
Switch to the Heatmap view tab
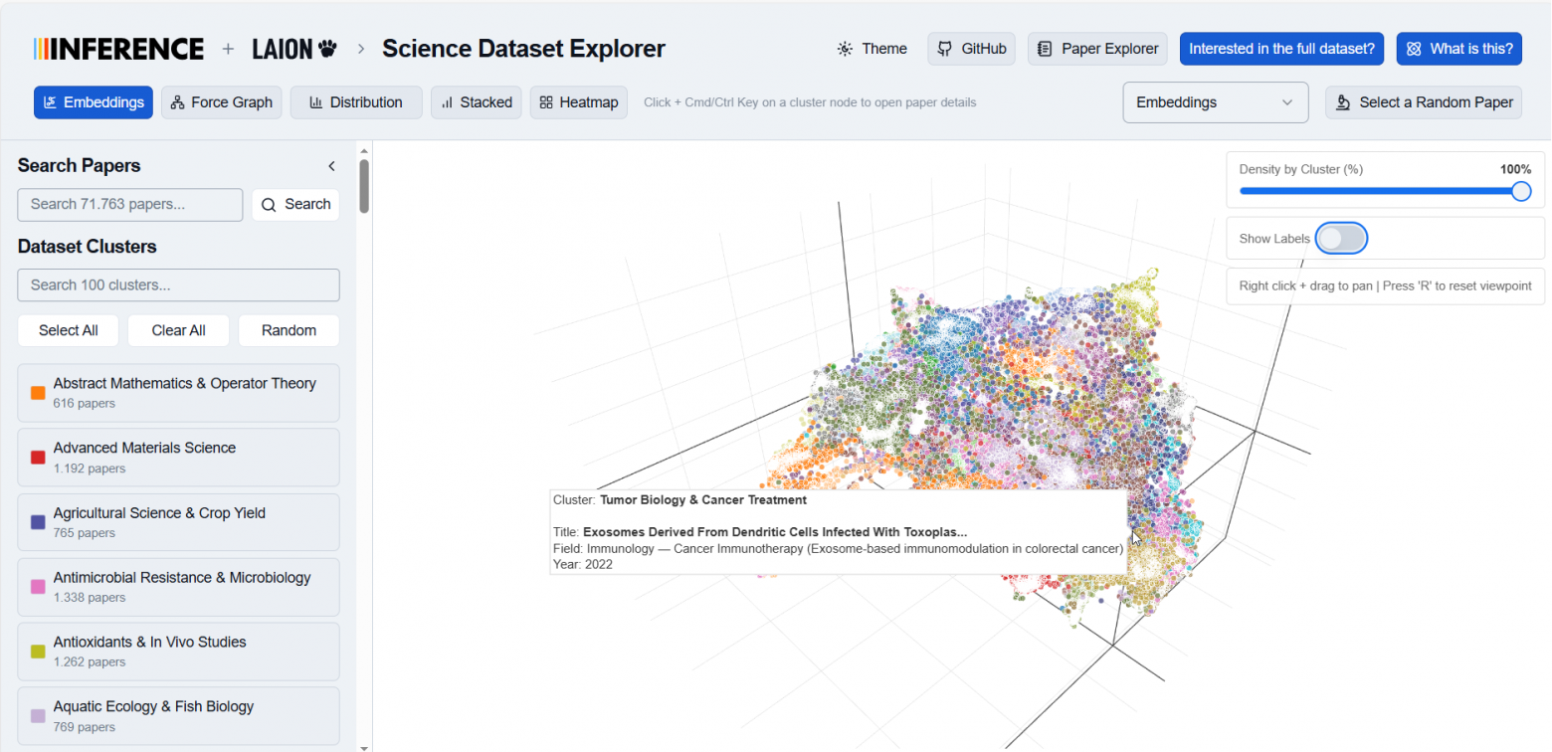point(578,102)
